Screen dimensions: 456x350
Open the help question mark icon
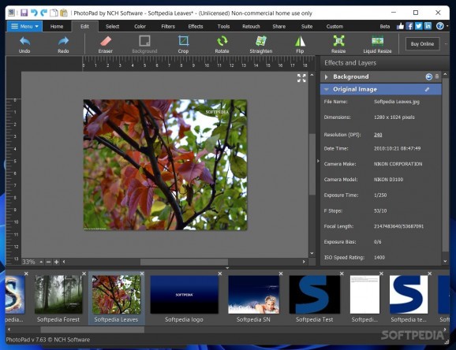[x=439, y=26]
